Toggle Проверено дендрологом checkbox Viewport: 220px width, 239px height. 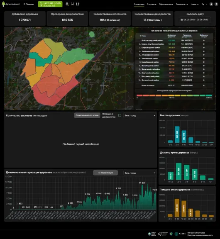tap(120, 115)
